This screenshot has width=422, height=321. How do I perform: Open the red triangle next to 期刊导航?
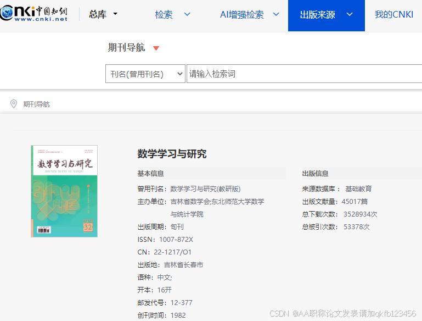(156, 48)
